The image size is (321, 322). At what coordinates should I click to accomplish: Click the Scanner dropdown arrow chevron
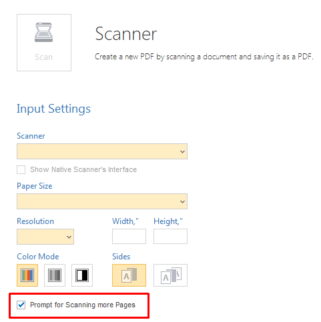(x=182, y=152)
